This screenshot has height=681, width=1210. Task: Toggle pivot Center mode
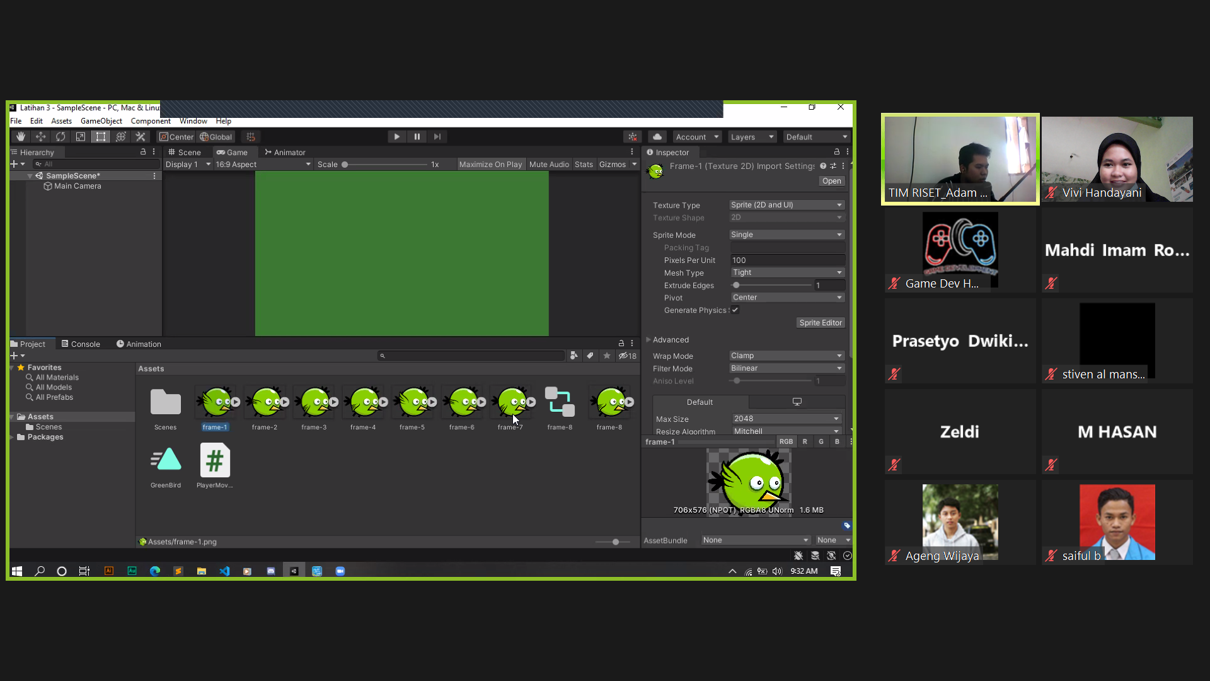[x=176, y=137]
